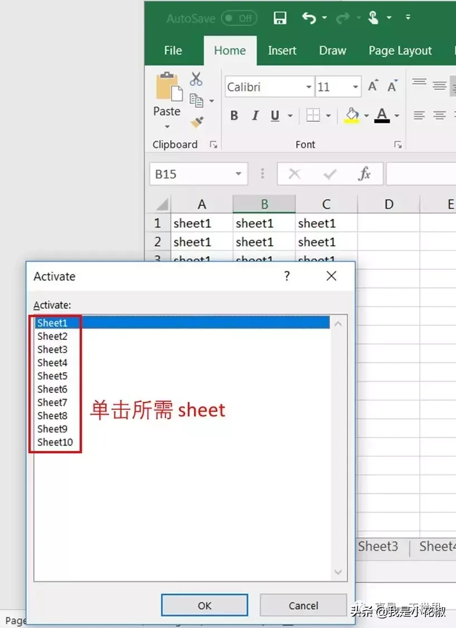Image resolution: width=456 pixels, height=628 pixels.
Task: Click Help question mark in Activate dialog
Action: [287, 276]
